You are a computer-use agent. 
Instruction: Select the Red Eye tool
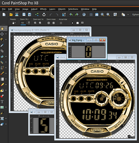(2, 96)
